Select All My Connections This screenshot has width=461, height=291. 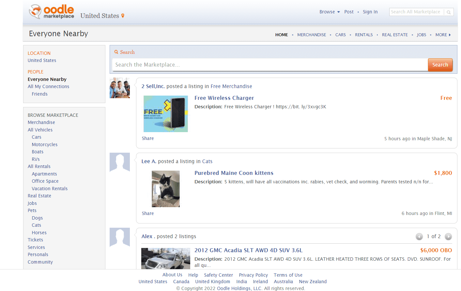tap(48, 86)
